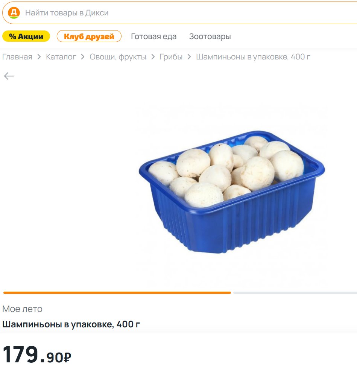Click the chevron after "Главная" breadcrumb
Image resolution: width=357 pixels, height=365 pixels.
[39, 57]
